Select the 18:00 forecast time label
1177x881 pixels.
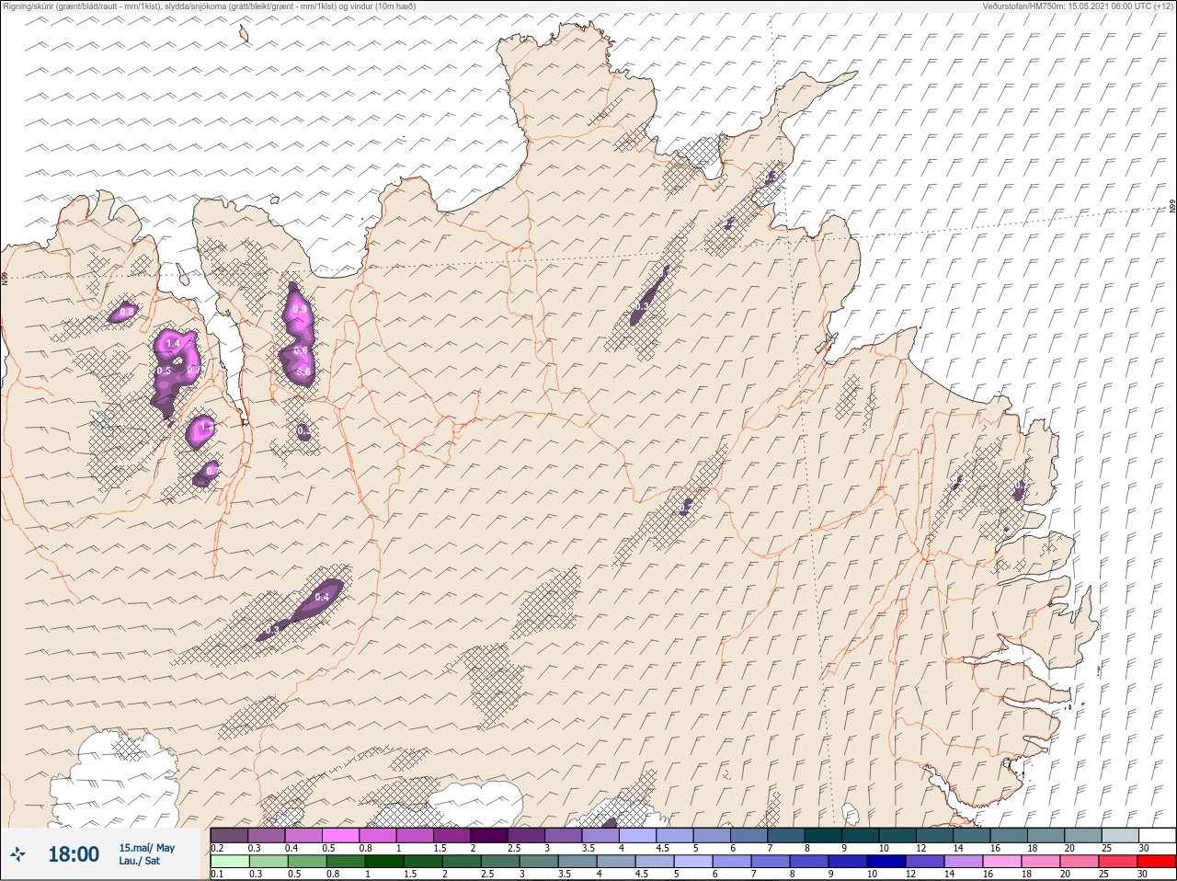click(x=74, y=854)
